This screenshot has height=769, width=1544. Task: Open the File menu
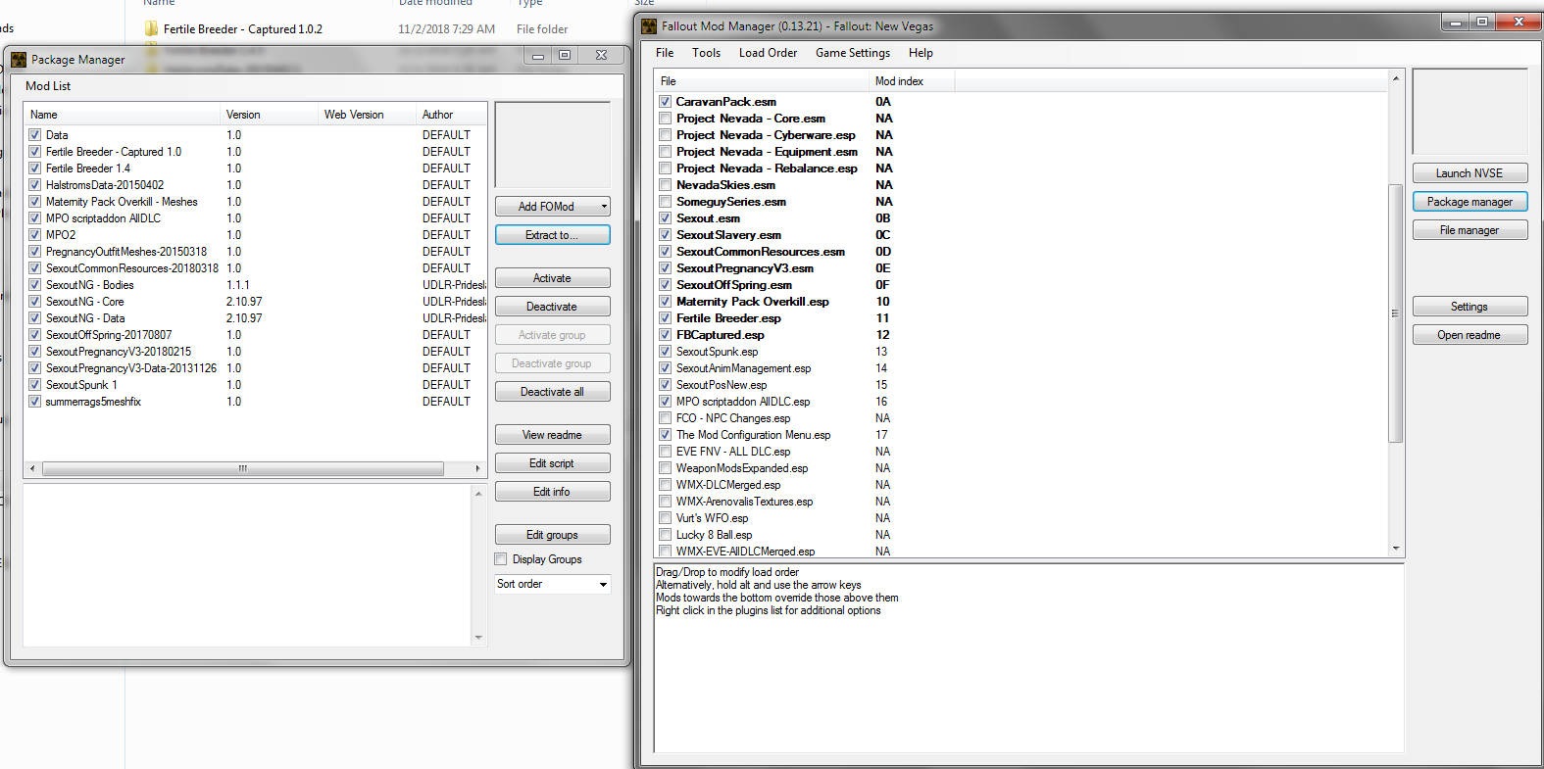pos(665,53)
